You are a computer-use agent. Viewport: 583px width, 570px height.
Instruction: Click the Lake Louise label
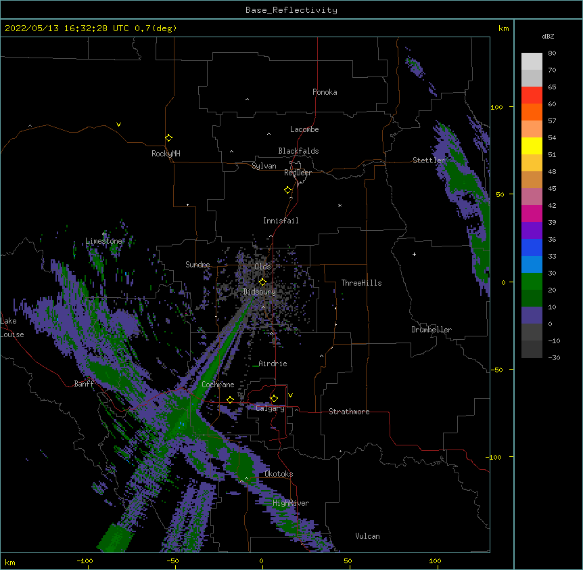click(x=12, y=328)
